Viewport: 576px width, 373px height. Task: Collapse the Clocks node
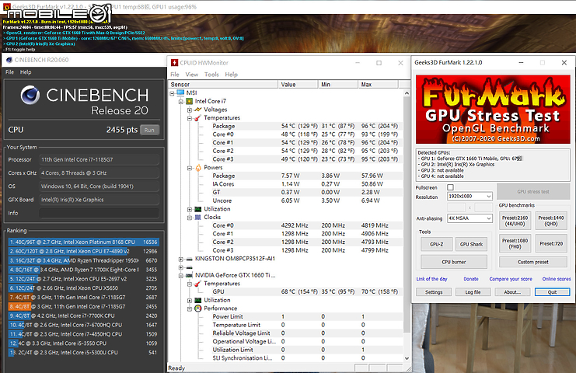click(190, 218)
